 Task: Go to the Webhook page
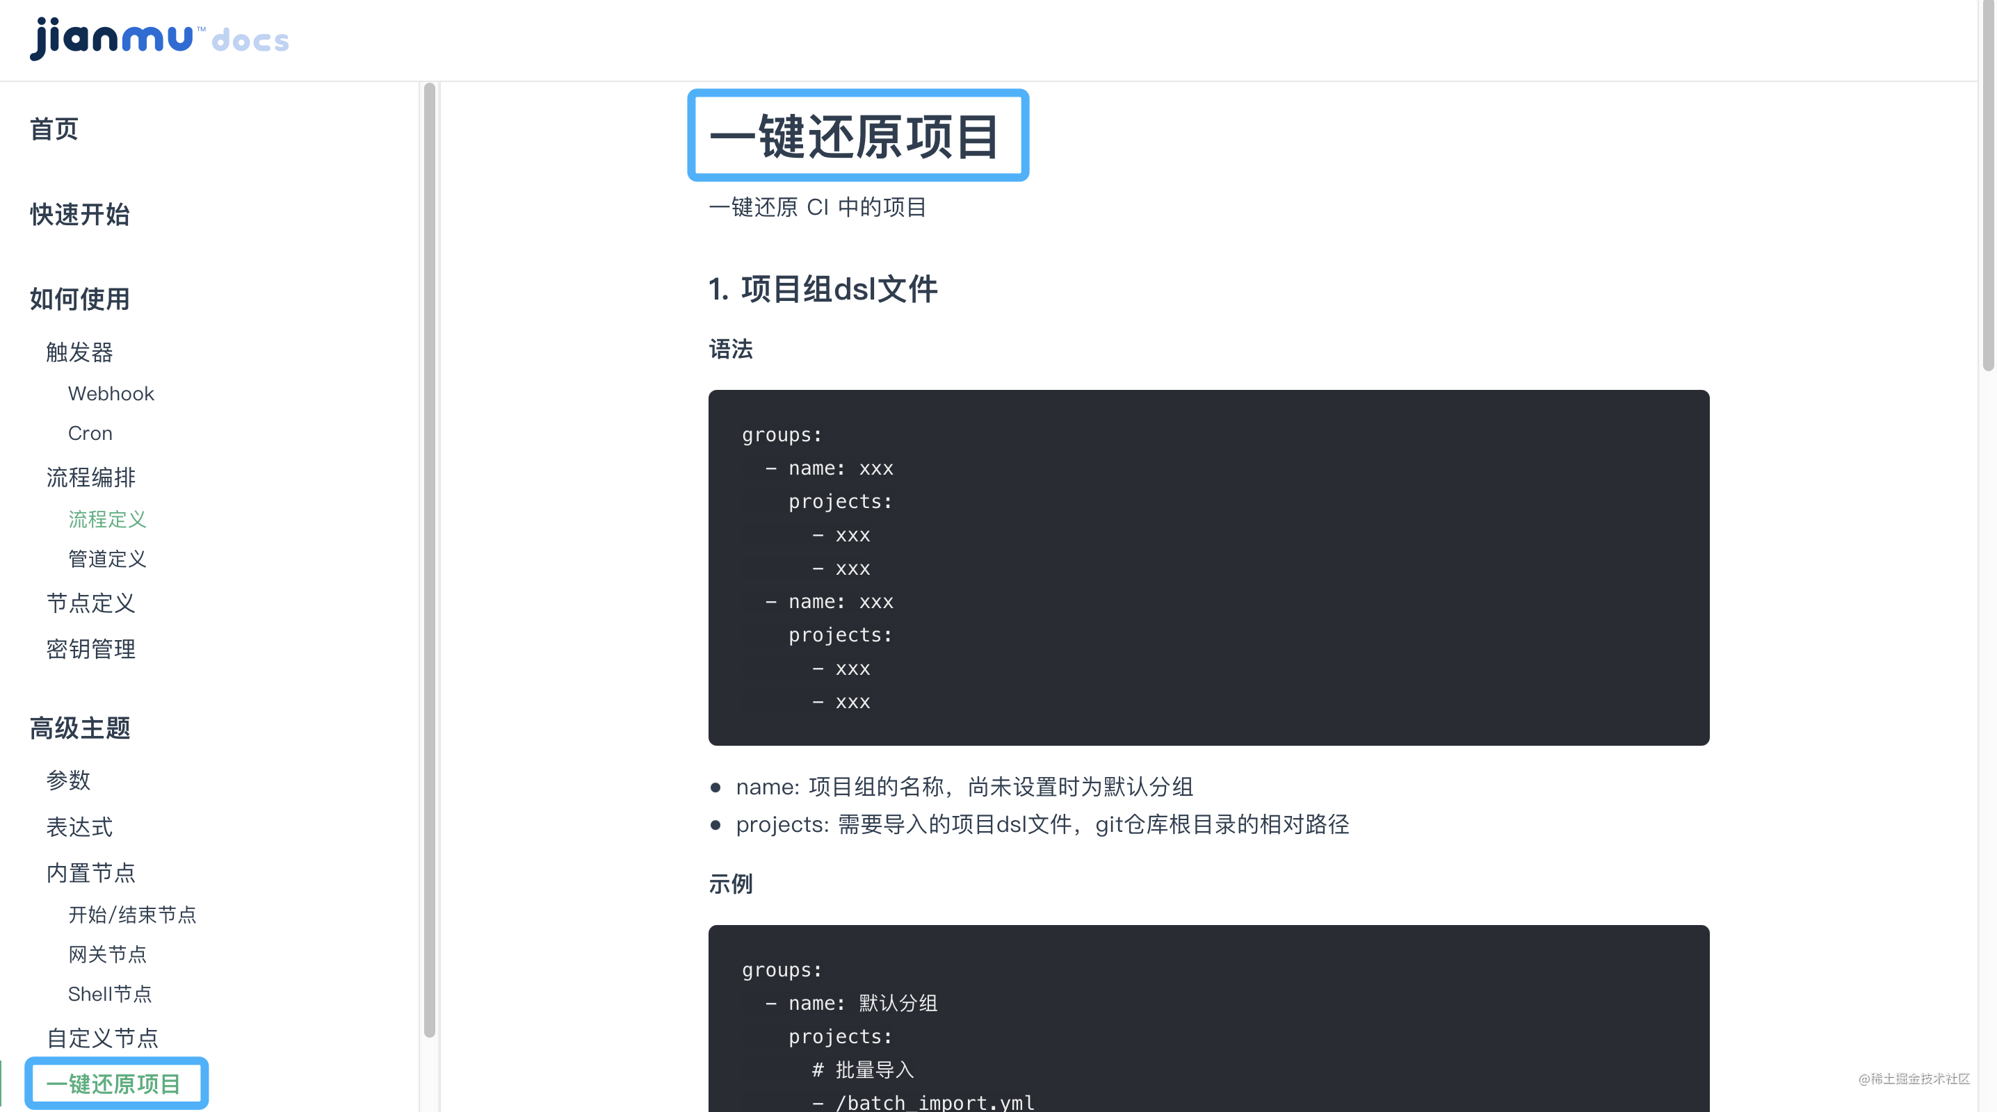111,393
